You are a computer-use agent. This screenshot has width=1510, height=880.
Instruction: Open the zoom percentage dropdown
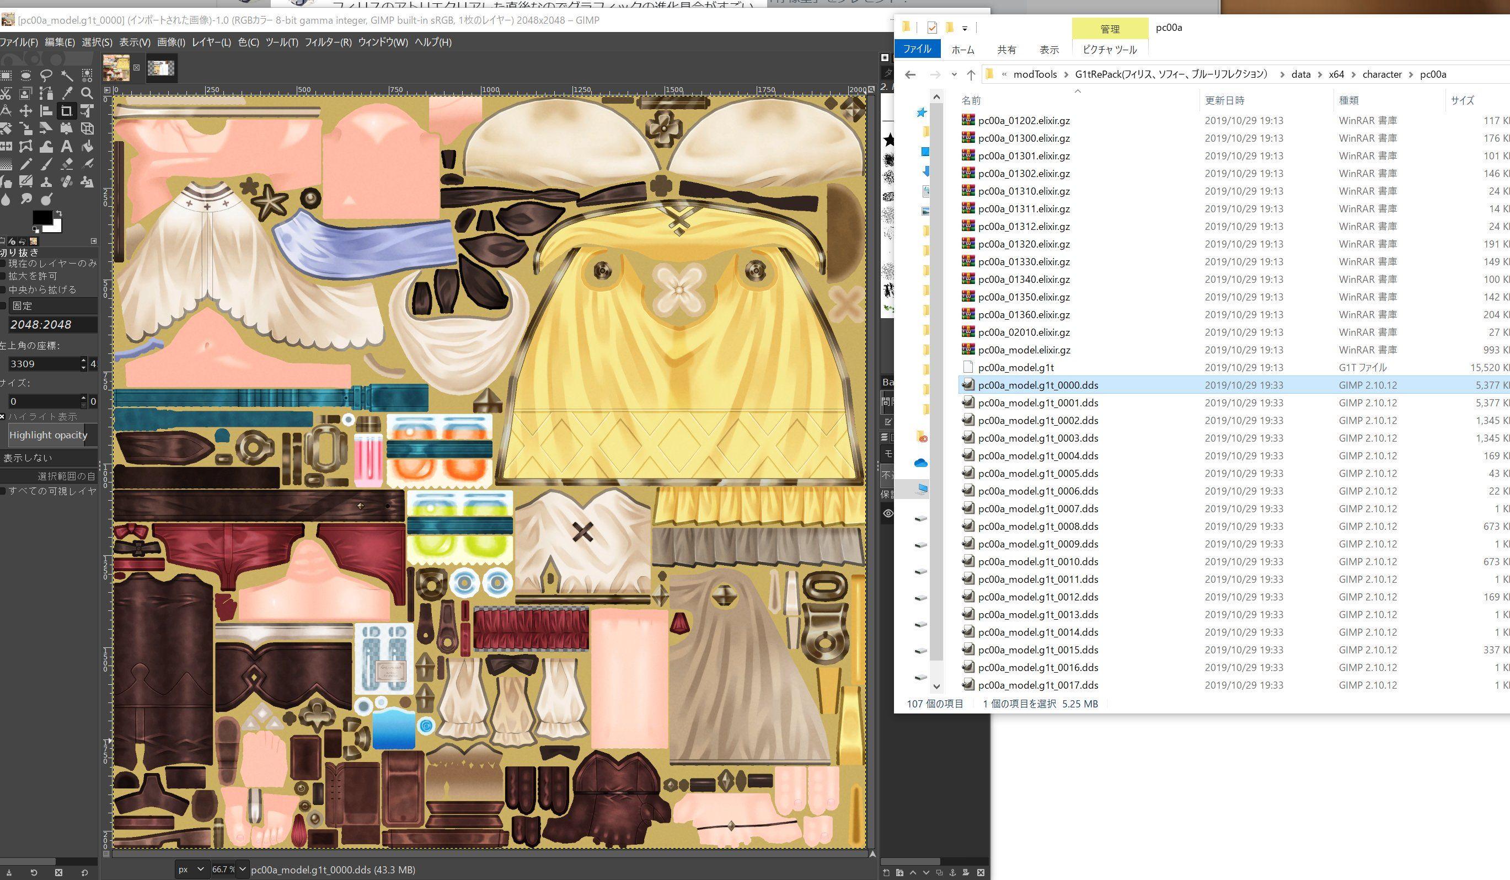(x=242, y=868)
